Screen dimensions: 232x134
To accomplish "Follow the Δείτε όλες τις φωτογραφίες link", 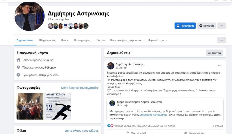I will coord(80,88).
